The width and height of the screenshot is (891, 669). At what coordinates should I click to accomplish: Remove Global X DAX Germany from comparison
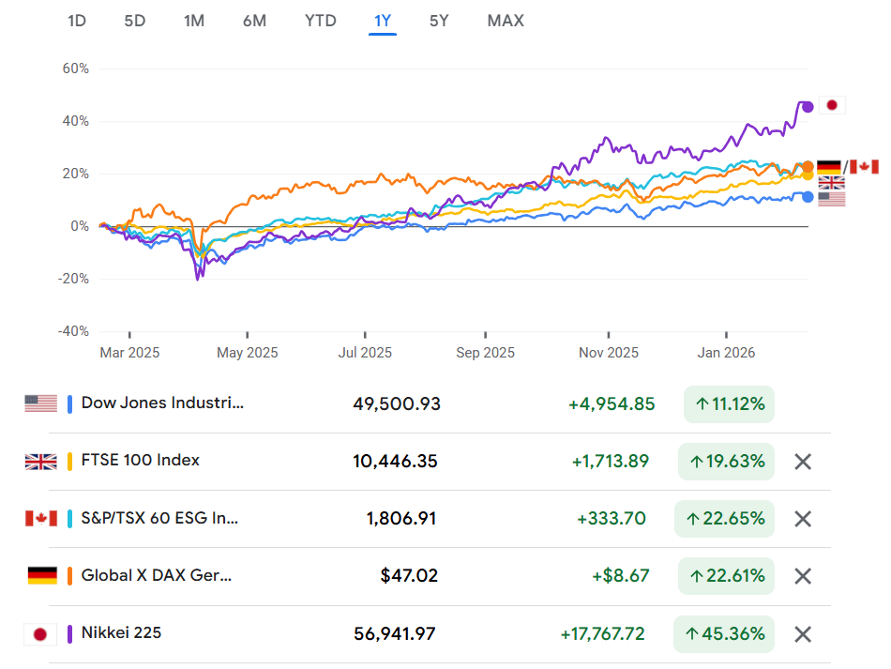[x=803, y=576]
